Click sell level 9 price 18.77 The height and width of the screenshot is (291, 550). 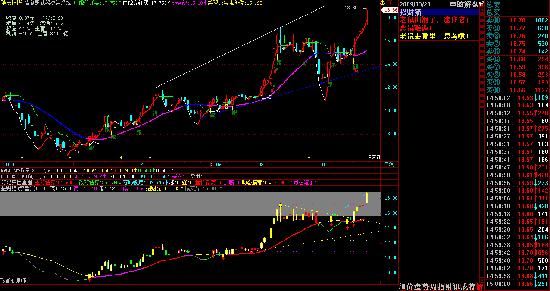coord(518,28)
